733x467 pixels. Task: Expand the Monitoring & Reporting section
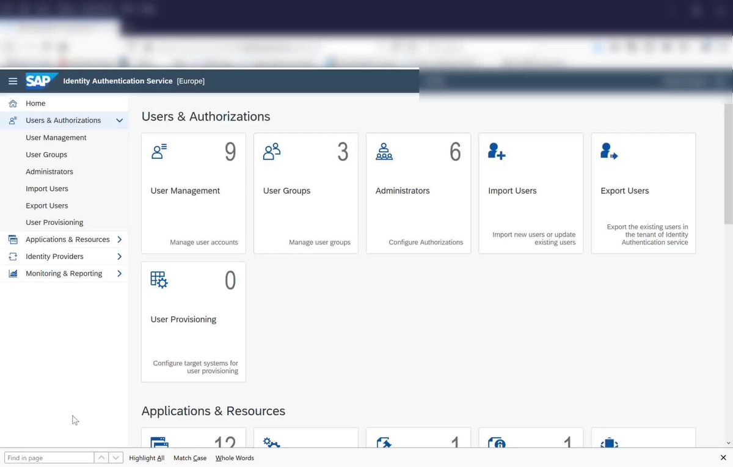tap(120, 273)
